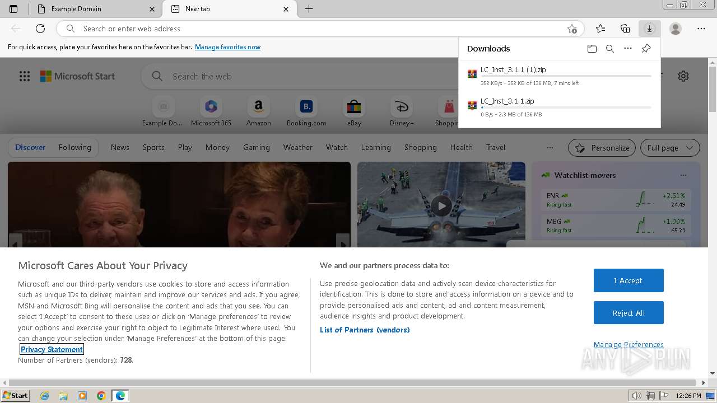The height and width of the screenshot is (403, 717).
Task: Expand more feed categories ellipsis
Action: pos(550,148)
